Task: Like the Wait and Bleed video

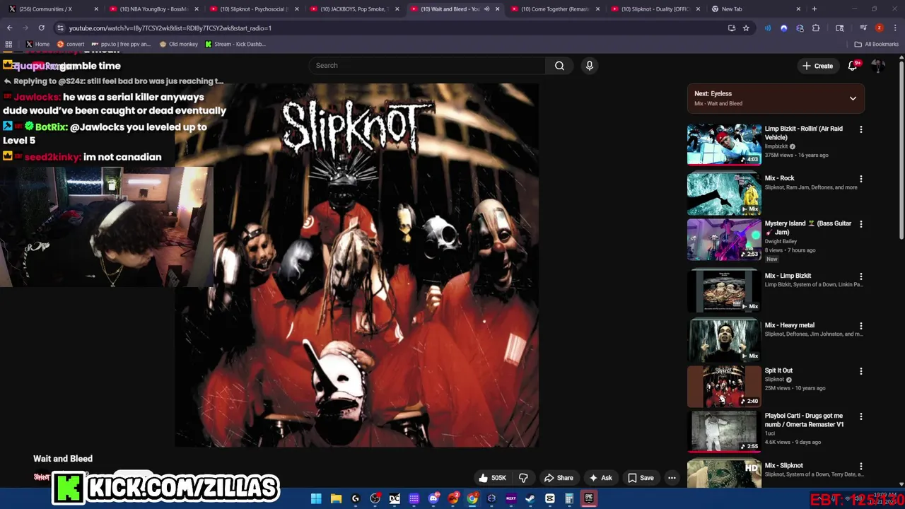Action: point(493,478)
